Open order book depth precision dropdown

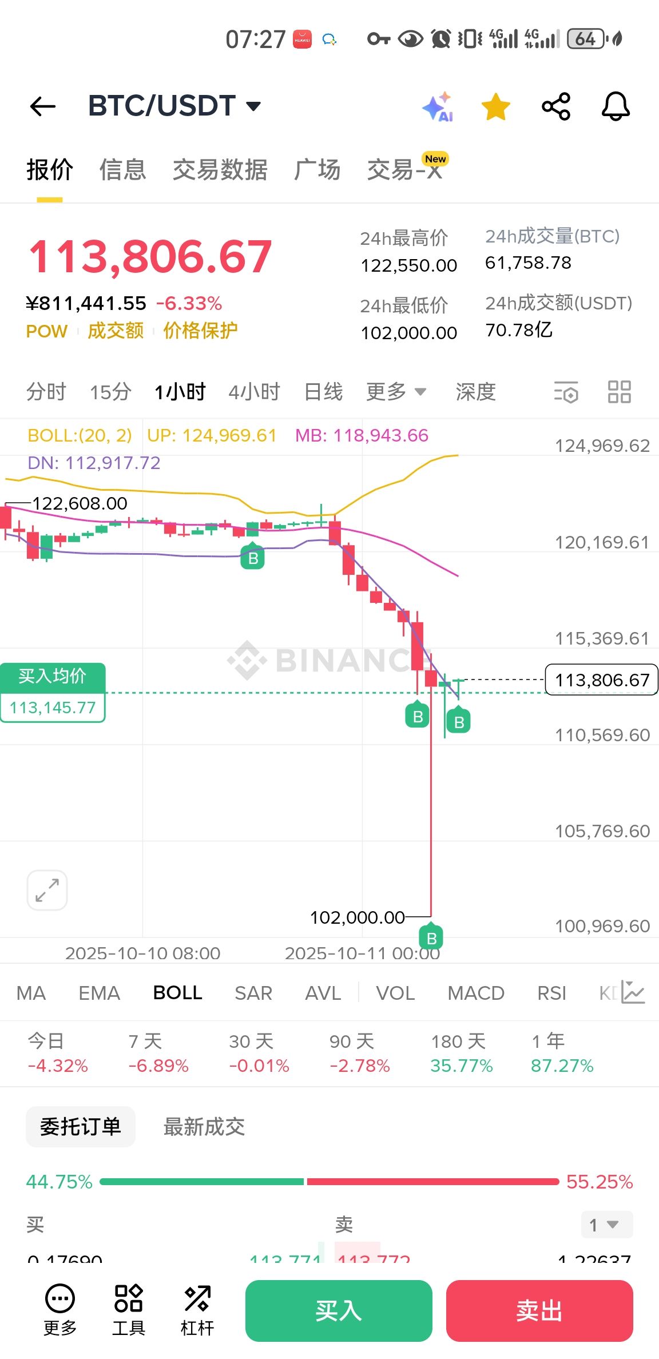coord(606,1225)
